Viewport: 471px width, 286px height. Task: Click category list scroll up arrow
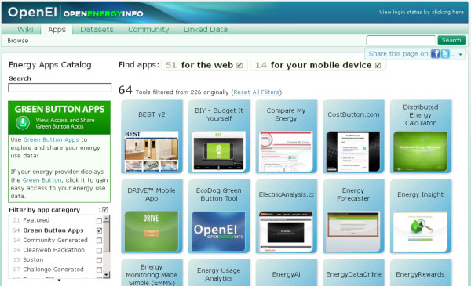point(106,219)
